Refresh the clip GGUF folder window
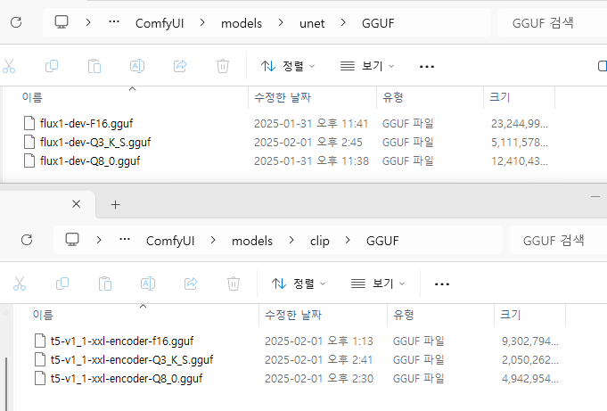 pyautogui.click(x=27, y=240)
